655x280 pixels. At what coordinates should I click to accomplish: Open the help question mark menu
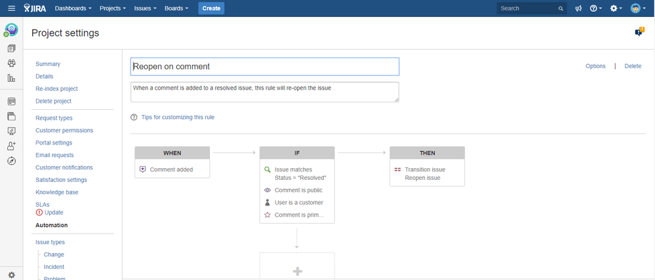click(596, 9)
